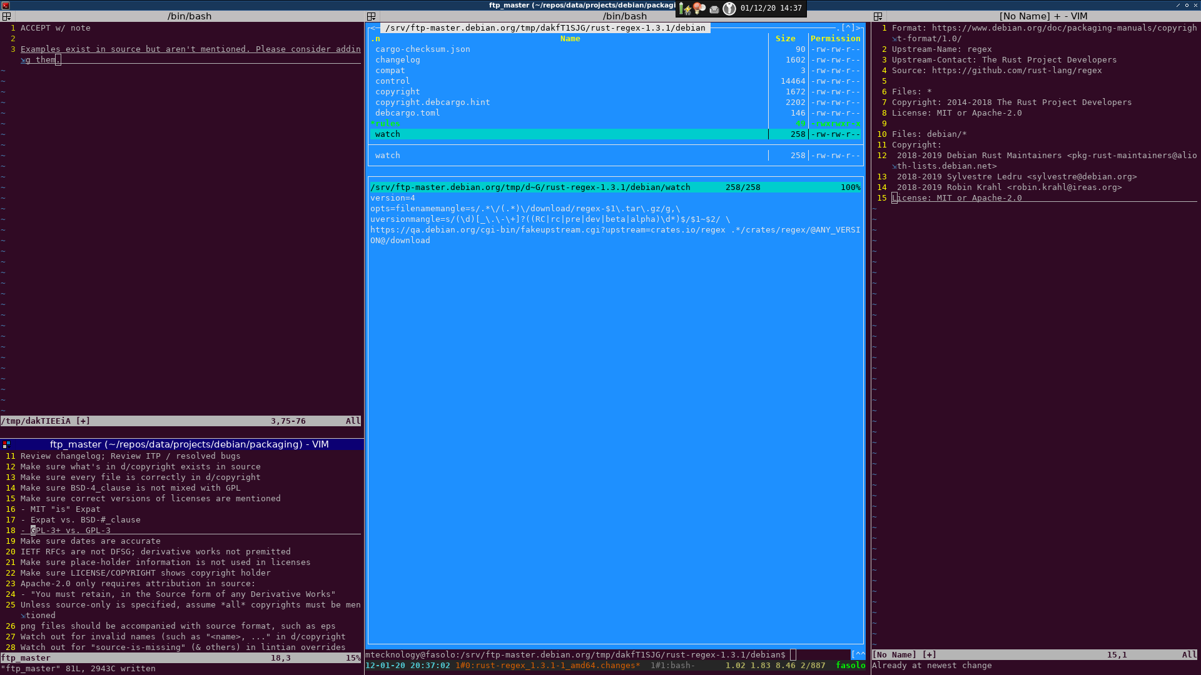Click the red terminal app icon in title bar
This screenshot has width=1201, height=675.
tap(5, 5)
